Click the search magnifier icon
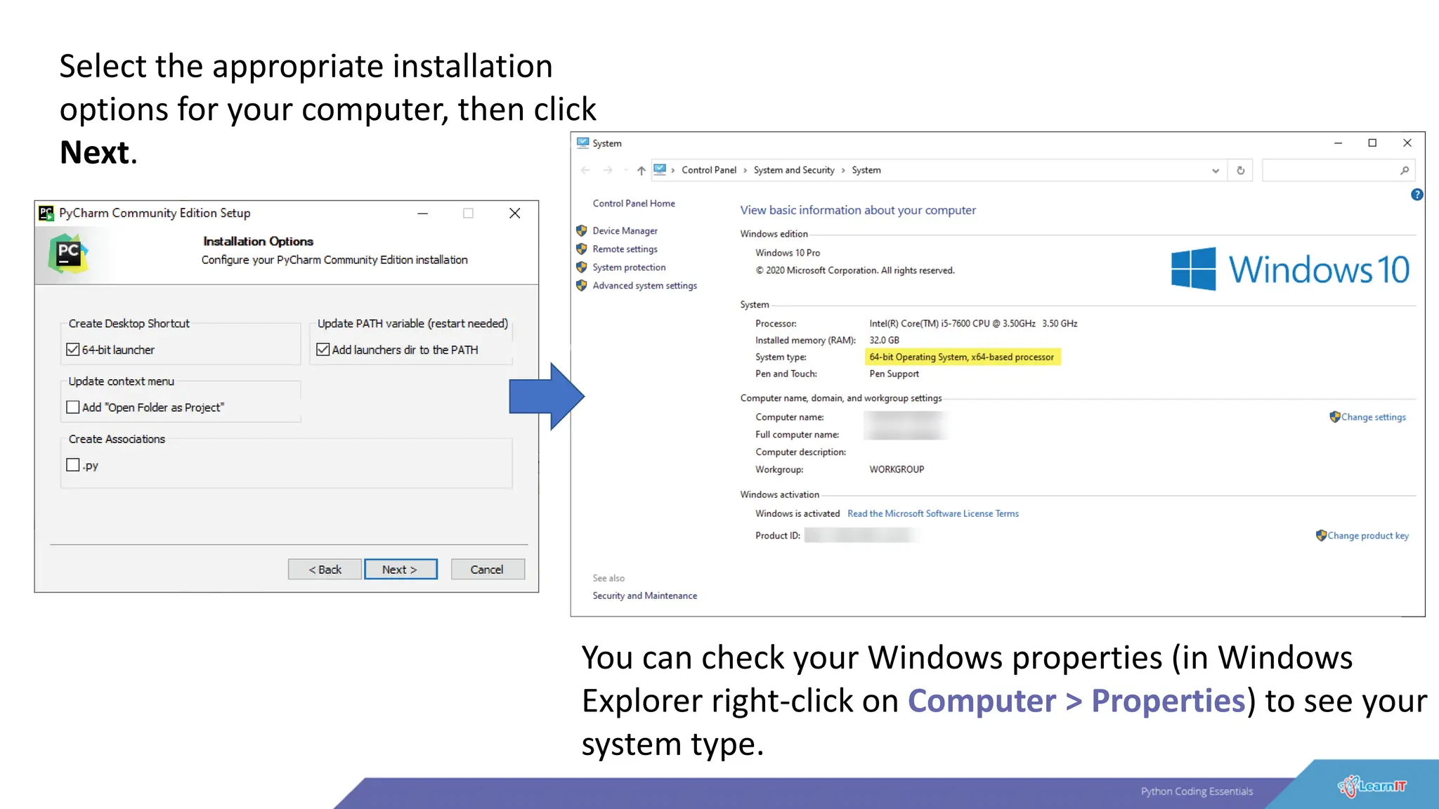The height and width of the screenshot is (809, 1439). pyautogui.click(x=1405, y=171)
